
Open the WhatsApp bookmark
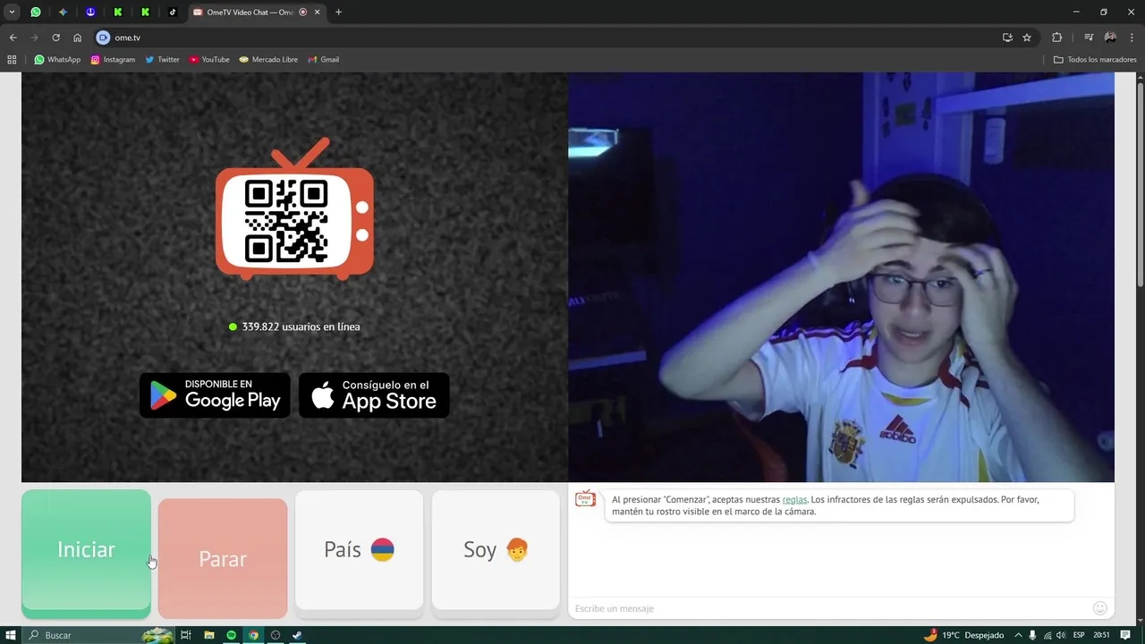(57, 60)
